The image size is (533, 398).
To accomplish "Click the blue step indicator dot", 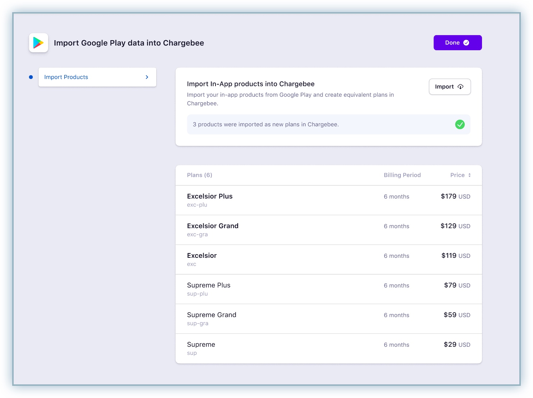I will (31, 77).
